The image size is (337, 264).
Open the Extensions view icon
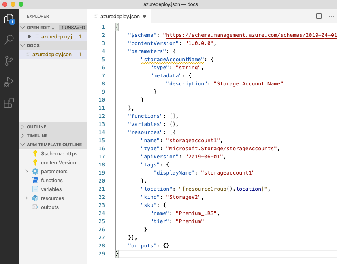coord(9,103)
